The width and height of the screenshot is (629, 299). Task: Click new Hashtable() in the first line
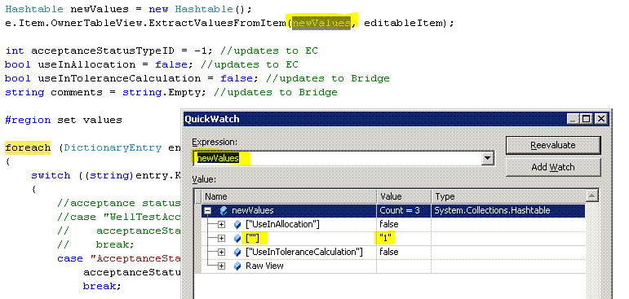(201, 9)
